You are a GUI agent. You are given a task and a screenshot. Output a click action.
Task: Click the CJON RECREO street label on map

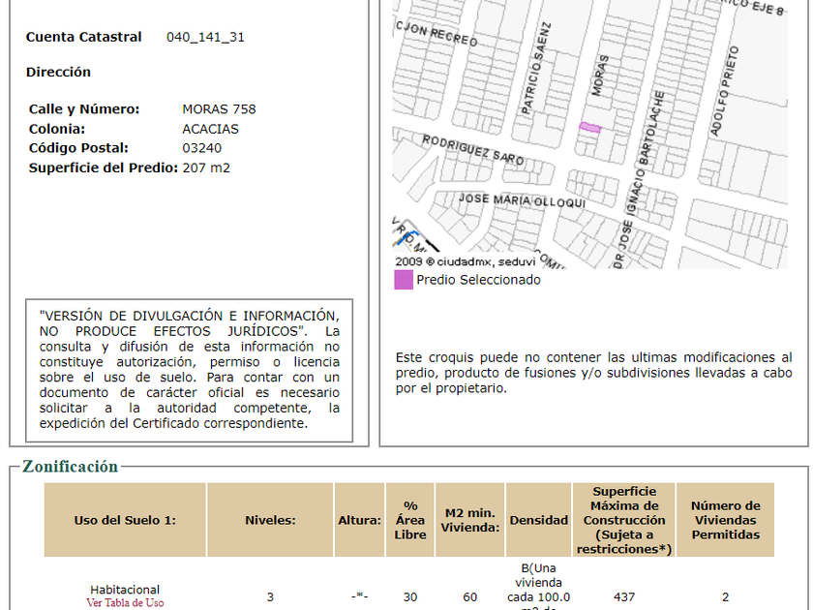coord(437,34)
